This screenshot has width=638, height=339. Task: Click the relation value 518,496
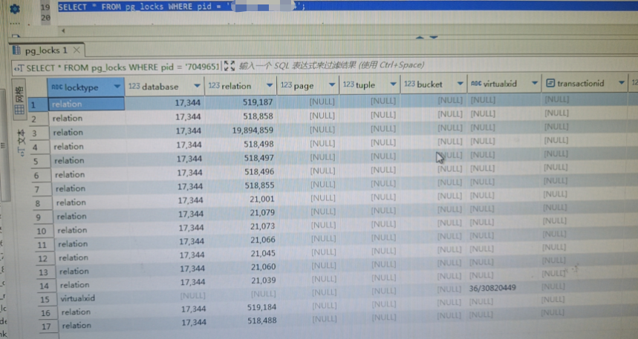point(259,171)
